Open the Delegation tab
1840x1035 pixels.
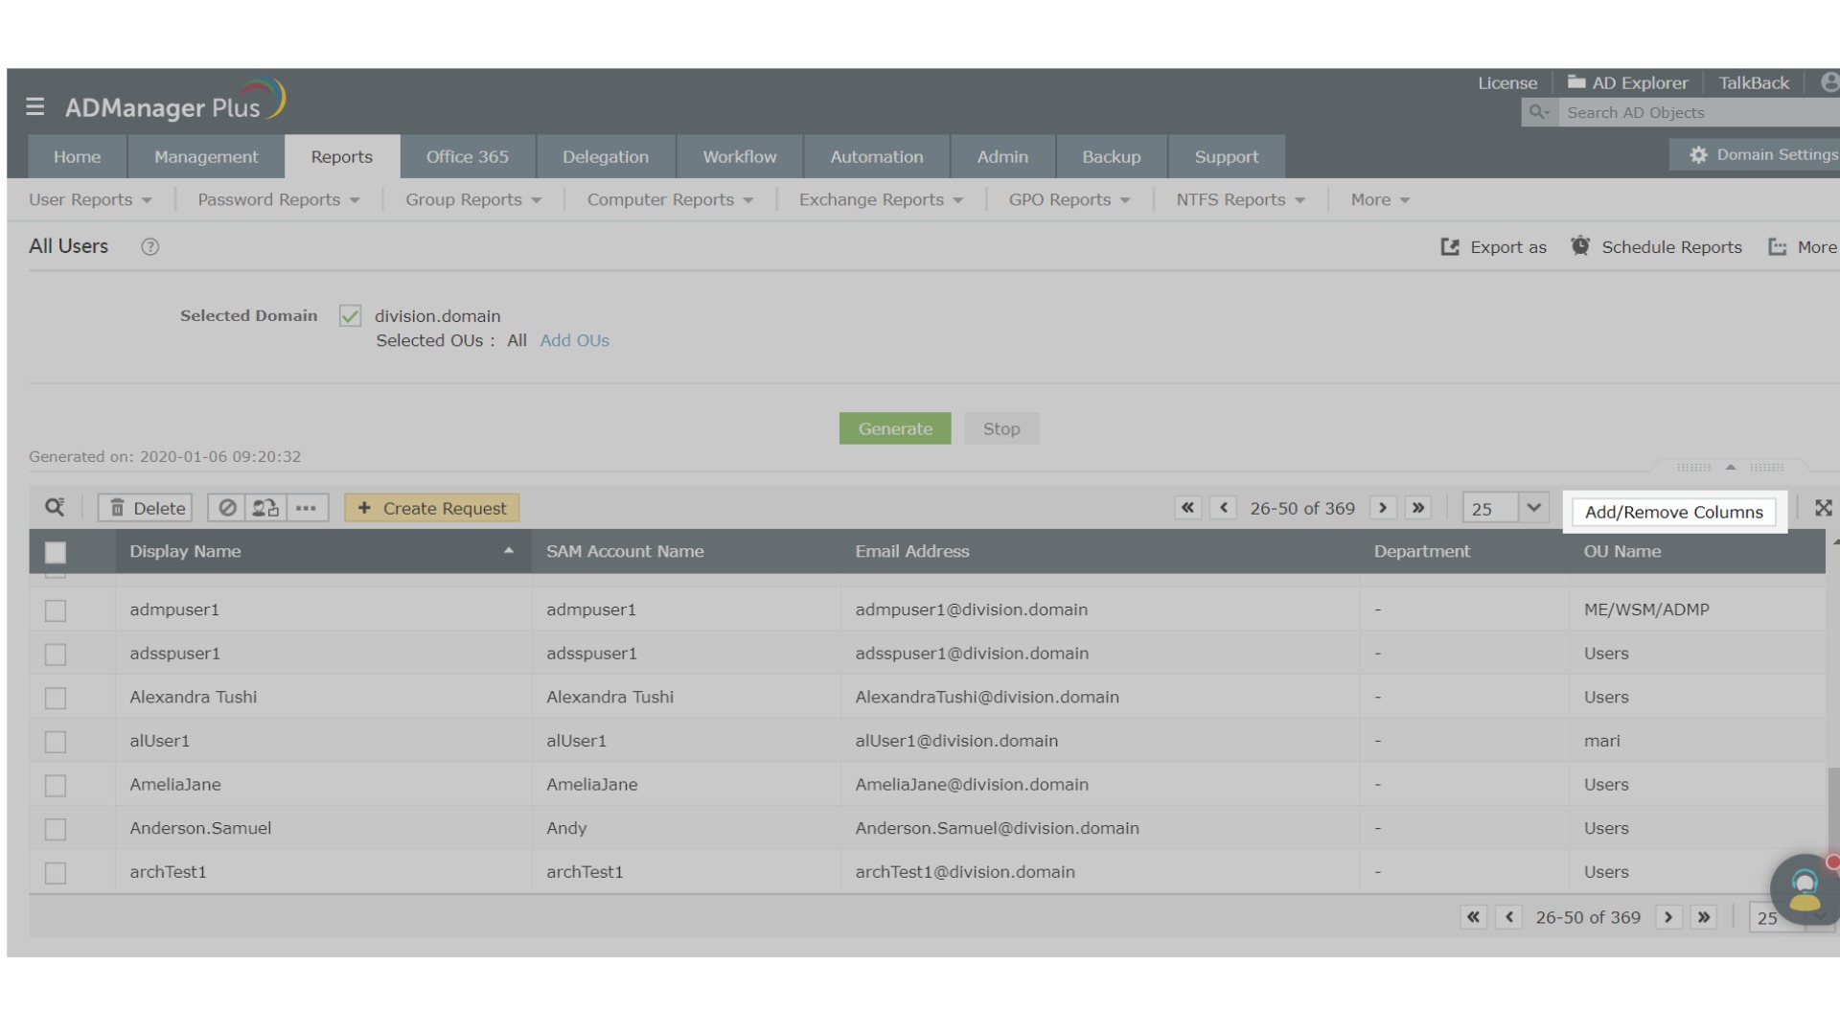[x=605, y=156]
